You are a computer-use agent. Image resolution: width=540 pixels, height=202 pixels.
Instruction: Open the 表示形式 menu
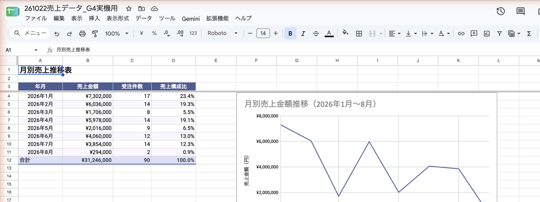(x=118, y=19)
